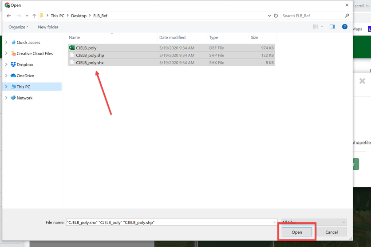The image size is (371, 247).
Task: Select Desktop in the address breadcrumb
Action: 79,16
